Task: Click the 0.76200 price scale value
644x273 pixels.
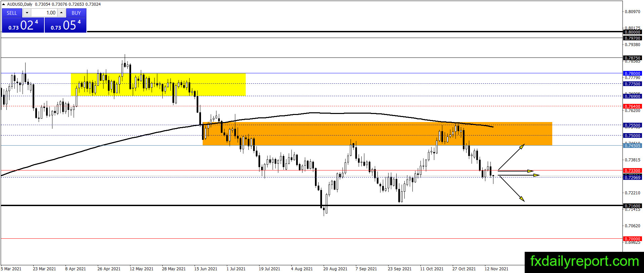Action: coord(632,111)
